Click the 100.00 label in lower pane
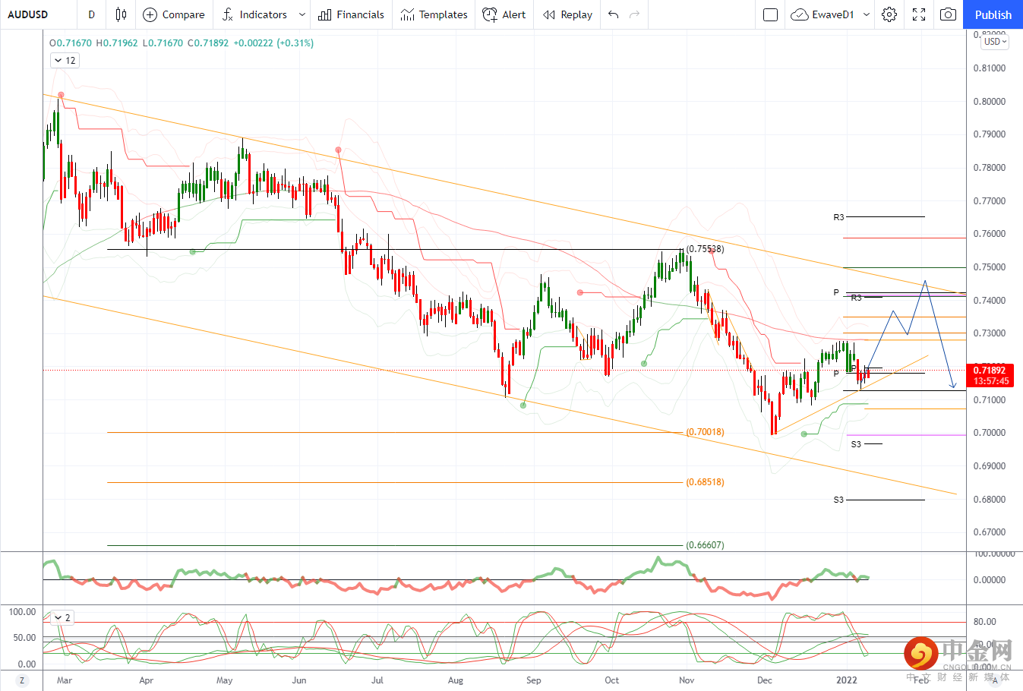Viewport: 1023px width, 691px height. [22, 612]
